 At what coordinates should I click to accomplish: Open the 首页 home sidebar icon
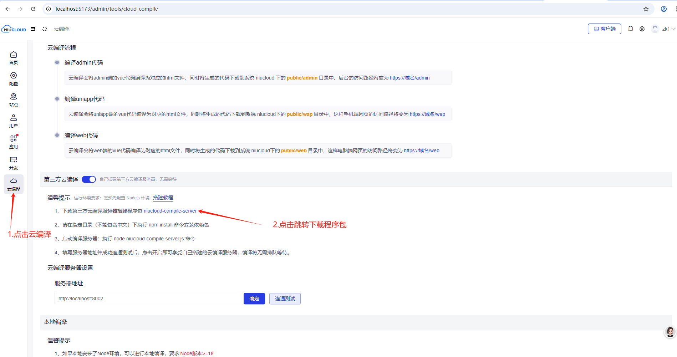[x=14, y=57]
